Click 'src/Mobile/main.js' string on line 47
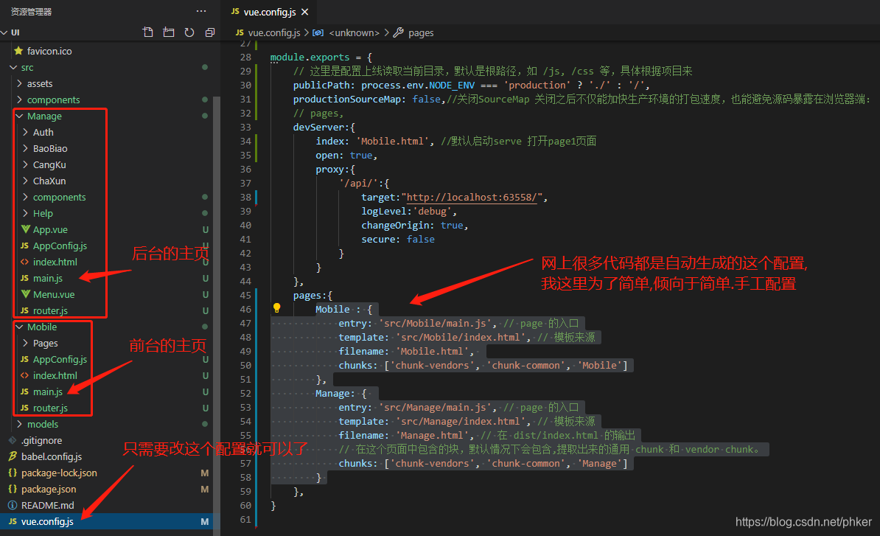The height and width of the screenshot is (536, 880). point(437,323)
